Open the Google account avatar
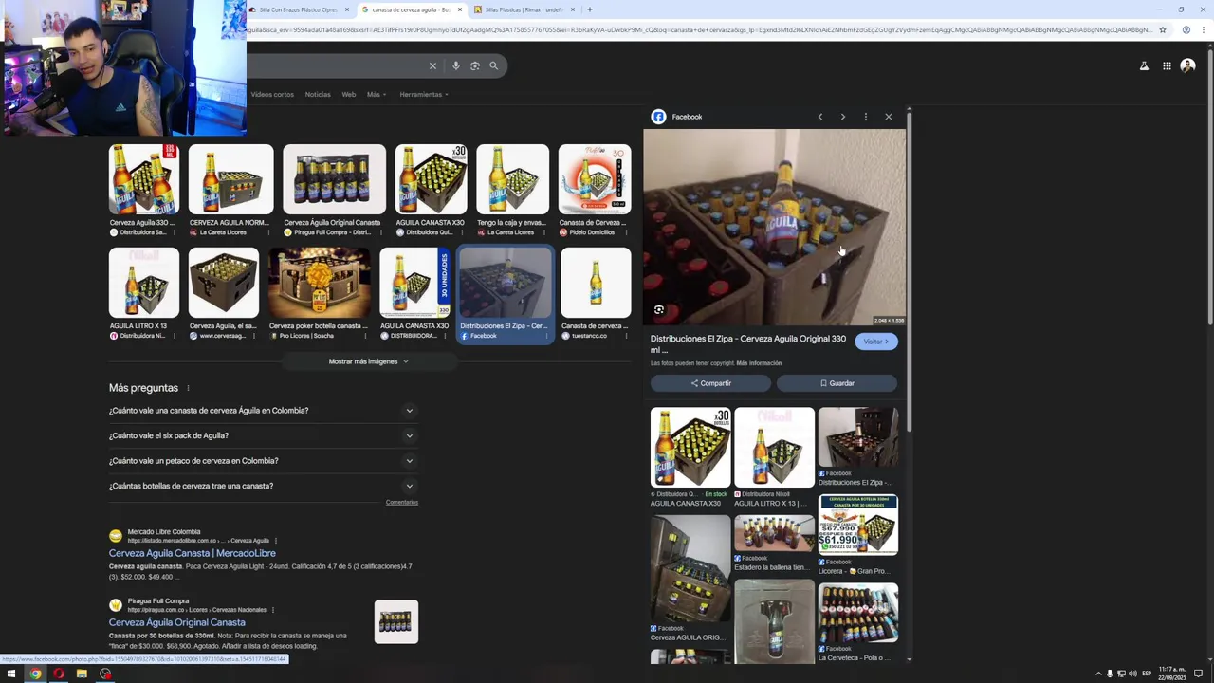Viewport: 1214px width, 683px height. click(x=1187, y=65)
